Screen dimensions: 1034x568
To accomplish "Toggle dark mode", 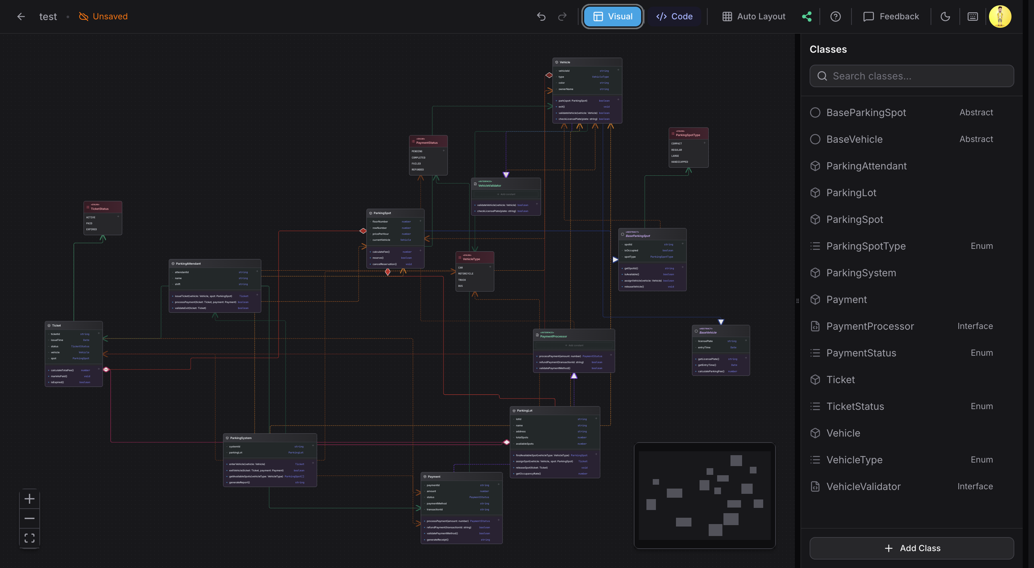I will [945, 17].
